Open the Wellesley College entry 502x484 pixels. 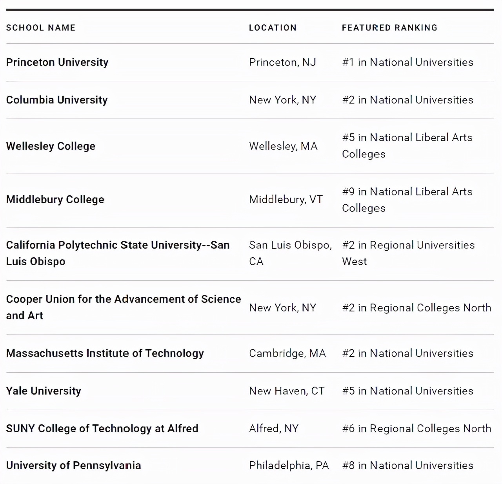tap(51, 146)
